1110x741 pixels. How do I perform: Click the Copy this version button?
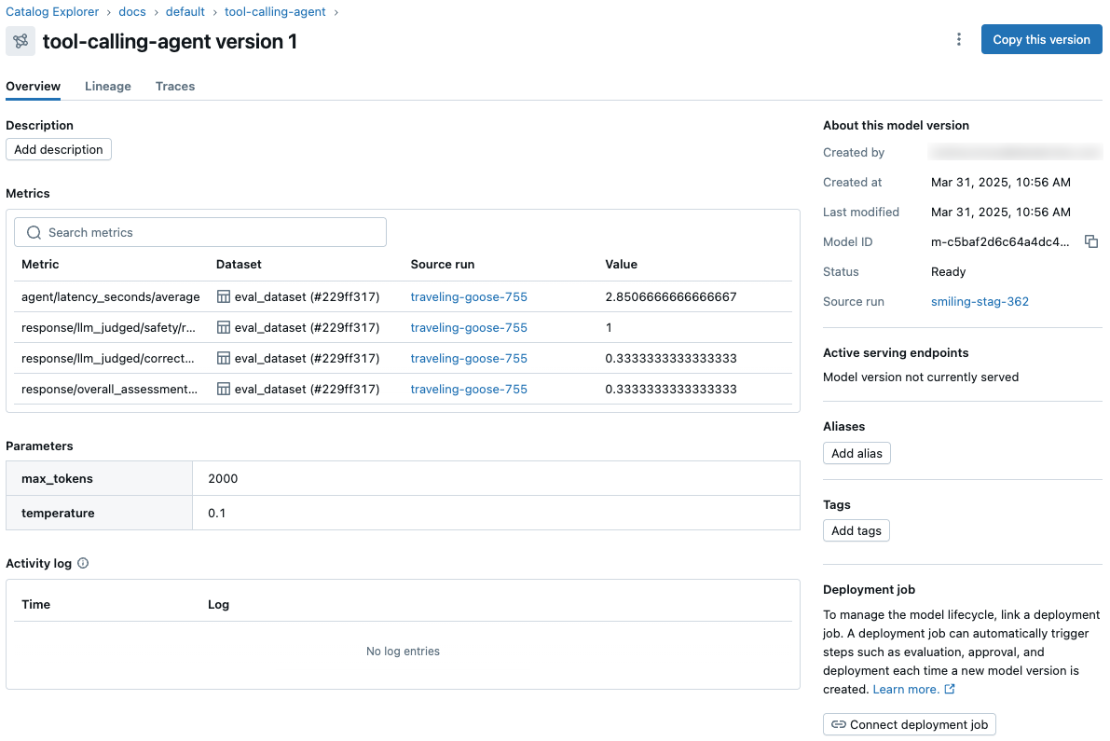click(x=1041, y=39)
